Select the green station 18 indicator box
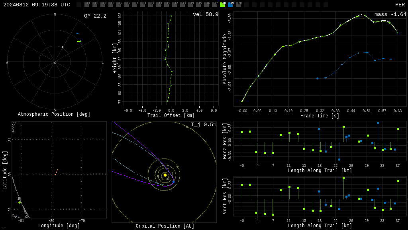This screenshot has height=230, width=408. (x=222, y=4)
